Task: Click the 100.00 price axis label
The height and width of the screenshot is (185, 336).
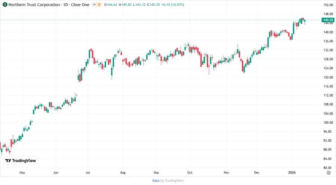Action: point(328,122)
